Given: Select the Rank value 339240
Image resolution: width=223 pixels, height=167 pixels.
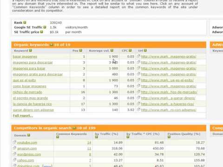Looking at the screenshot, I should [56, 23].
